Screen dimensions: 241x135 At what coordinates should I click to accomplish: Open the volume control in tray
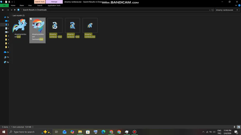pos(214,132)
